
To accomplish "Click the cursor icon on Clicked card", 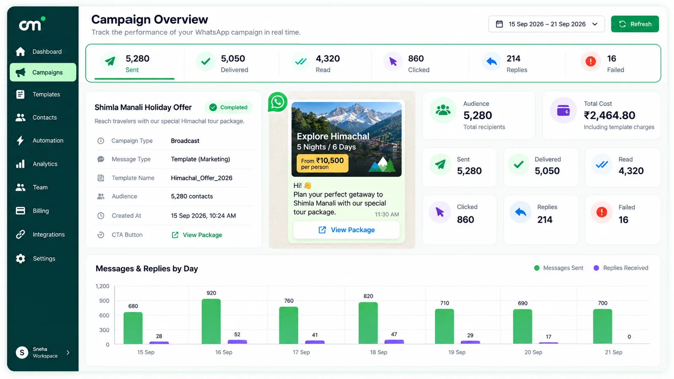I will coord(440,212).
